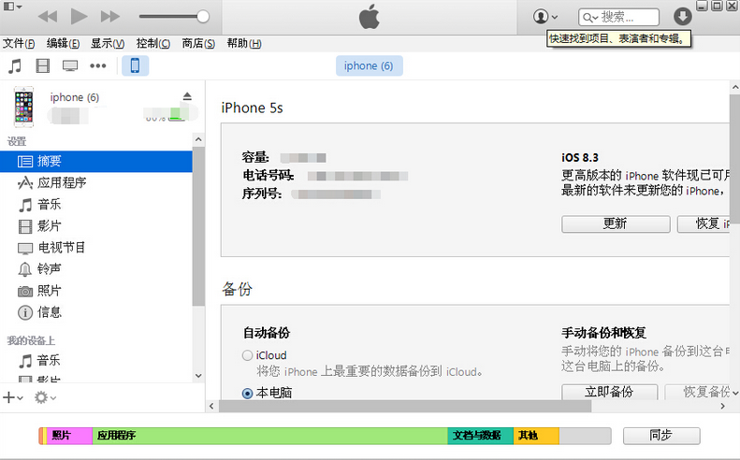Viewport: 740px width, 460px height.
Task: Click the 应用程序 segment of storage bar
Action: click(270, 436)
